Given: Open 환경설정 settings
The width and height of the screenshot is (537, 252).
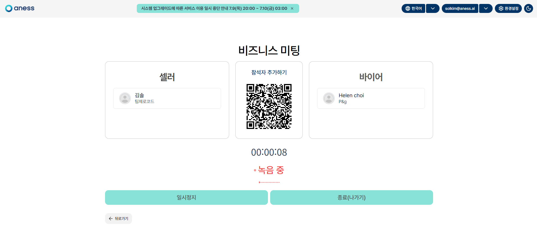Looking at the screenshot, I should point(508,8).
